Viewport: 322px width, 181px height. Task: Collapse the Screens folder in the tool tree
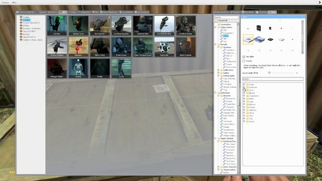[x=218, y=47]
